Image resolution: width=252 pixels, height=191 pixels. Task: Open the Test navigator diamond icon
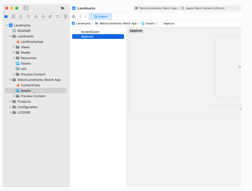(x=43, y=16)
